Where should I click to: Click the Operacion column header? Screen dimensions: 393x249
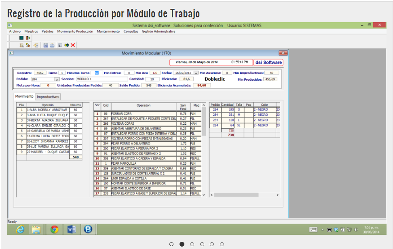(144, 107)
